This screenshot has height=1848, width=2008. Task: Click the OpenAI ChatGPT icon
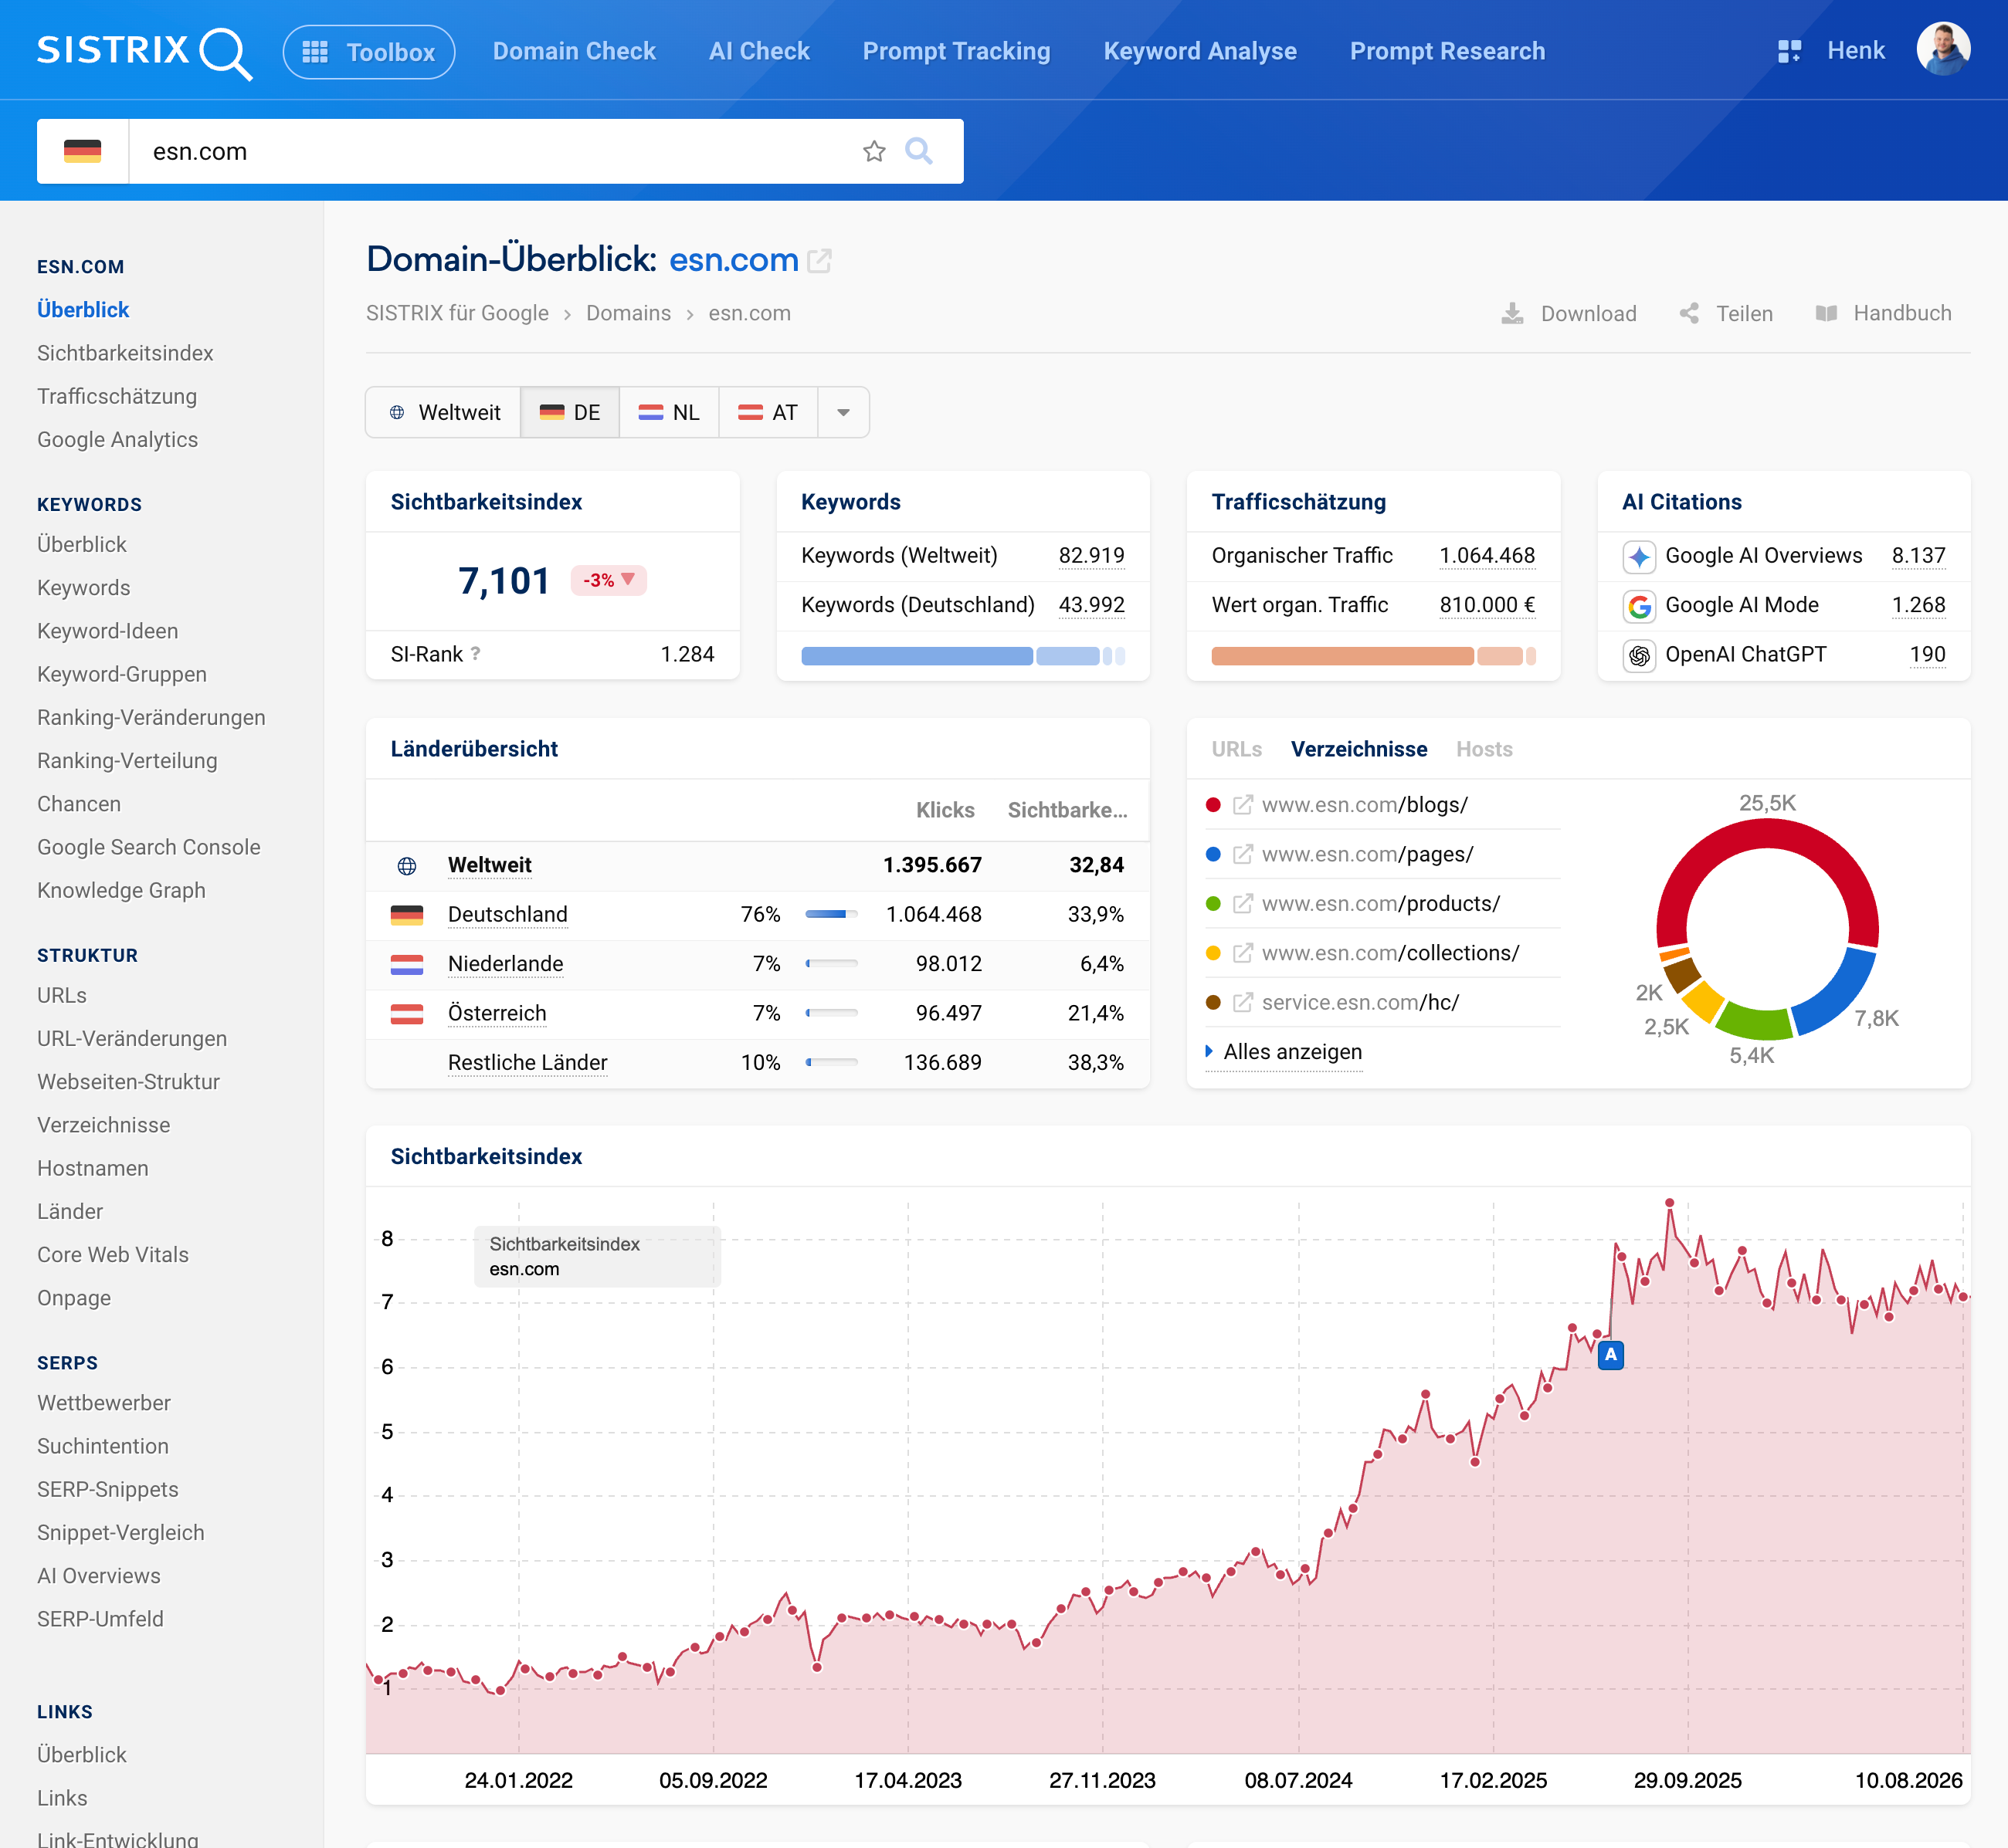[x=1639, y=655]
